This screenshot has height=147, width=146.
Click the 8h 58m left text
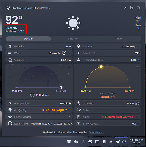click(x=107, y=97)
